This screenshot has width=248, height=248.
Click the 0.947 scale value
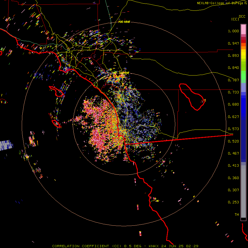coord(233,43)
